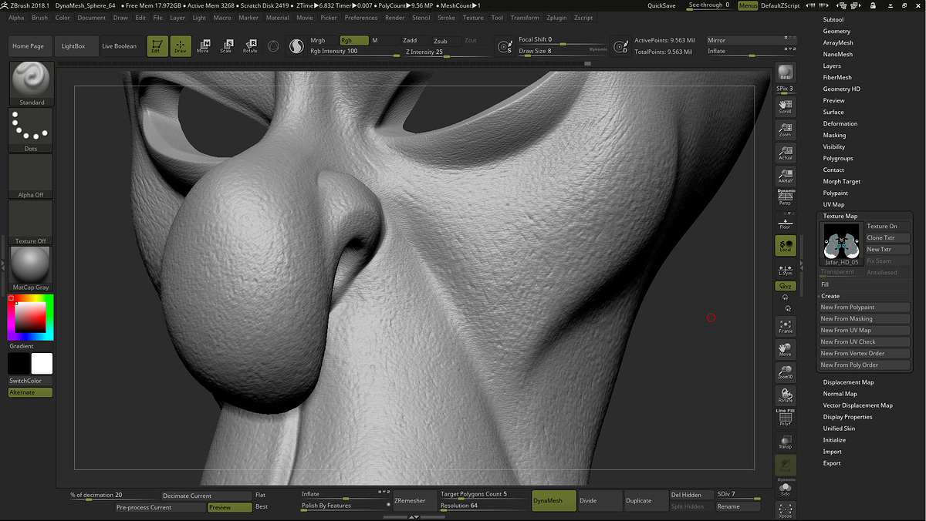Expand the Deformation subpalette
This screenshot has width=926, height=521.
click(840, 124)
